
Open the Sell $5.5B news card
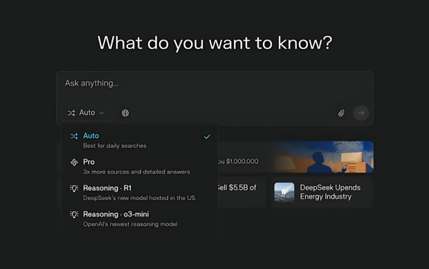pos(242,192)
